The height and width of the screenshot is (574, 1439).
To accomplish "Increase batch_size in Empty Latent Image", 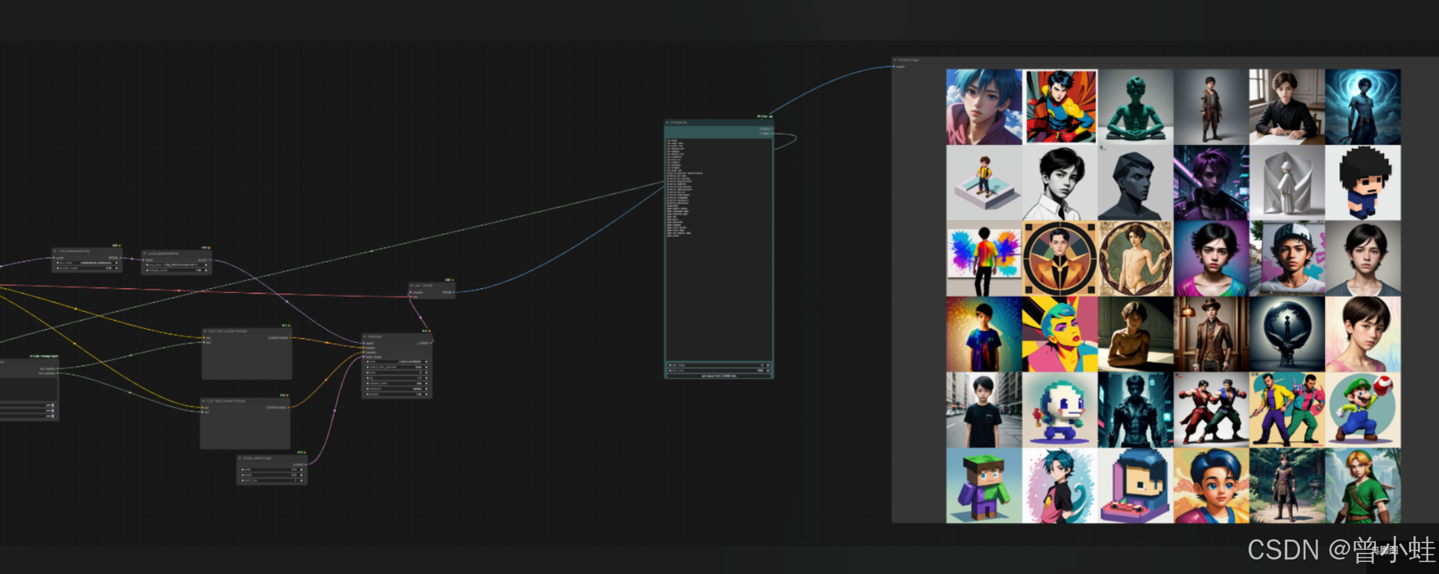I will point(302,480).
